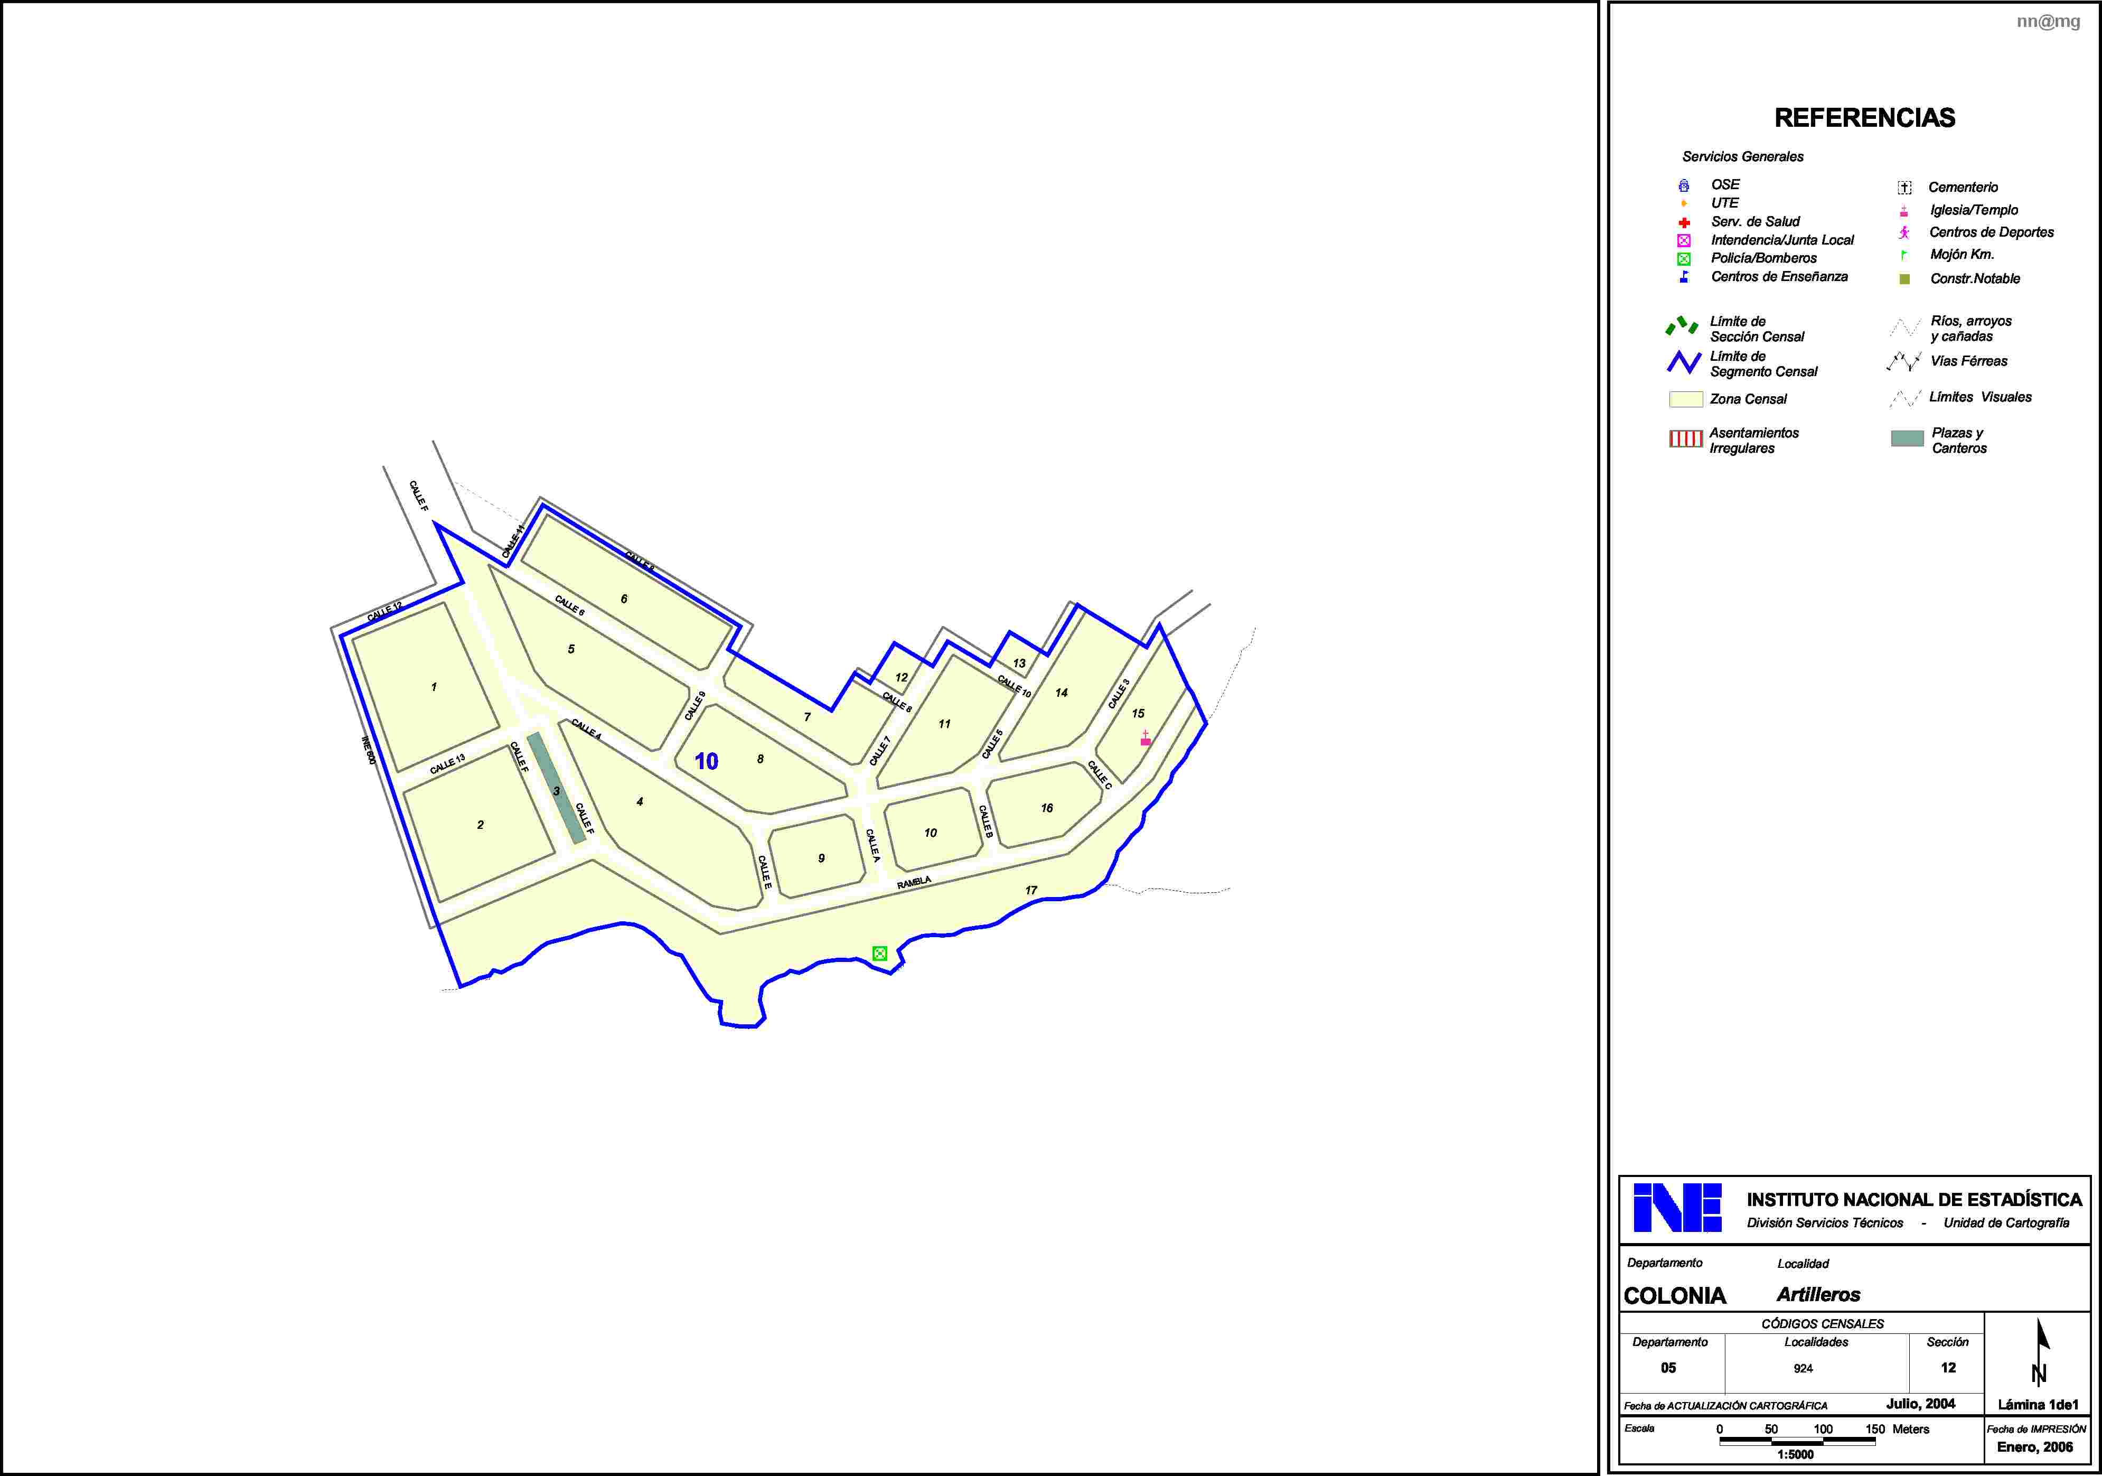Viewport: 2102px width, 1476px height.
Task: Click block number 4 on the map
Action: pos(640,802)
